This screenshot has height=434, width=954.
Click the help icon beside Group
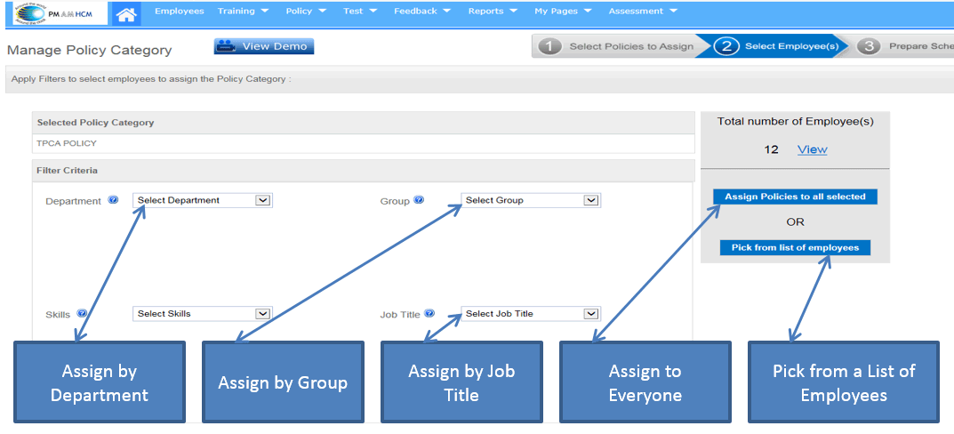point(419,200)
